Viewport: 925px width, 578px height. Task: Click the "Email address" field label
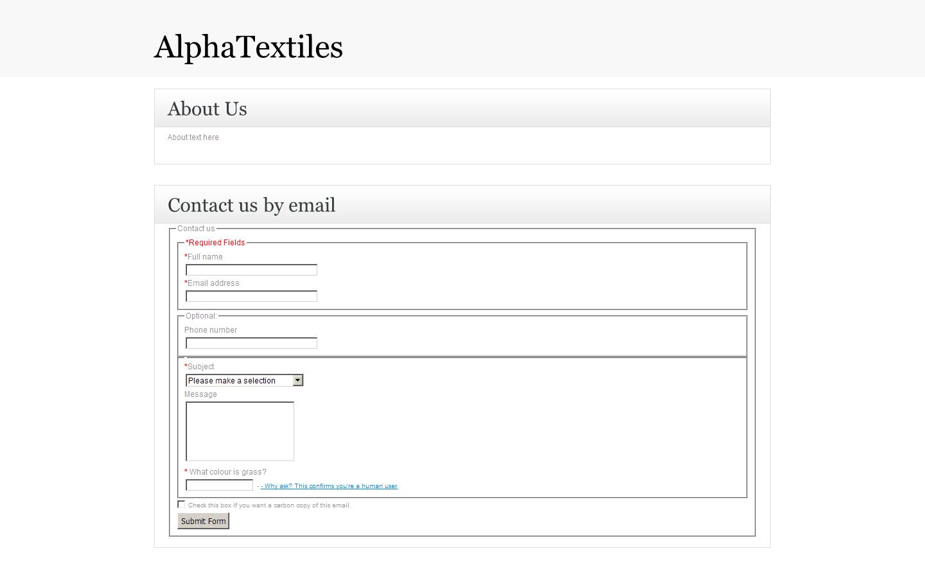(212, 283)
